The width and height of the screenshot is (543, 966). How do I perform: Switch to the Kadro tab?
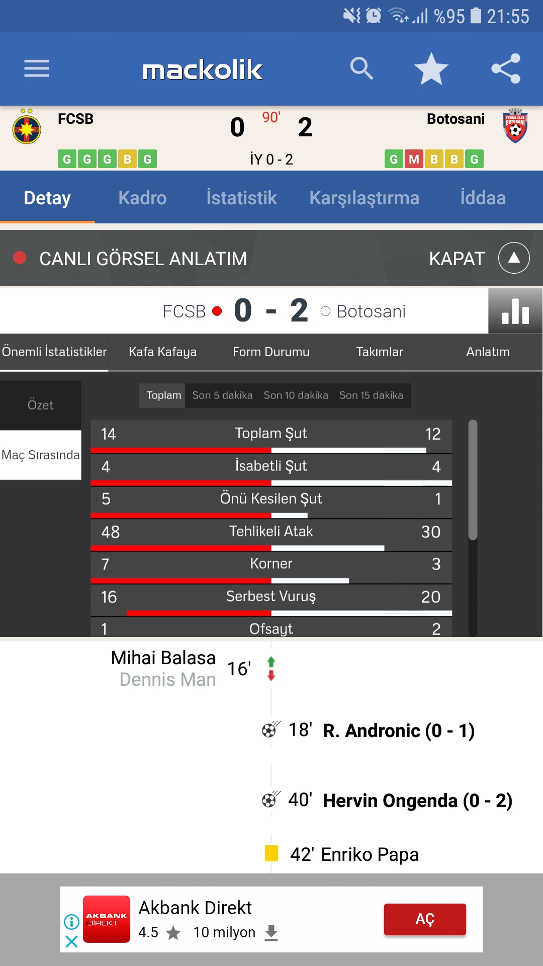point(142,198)
